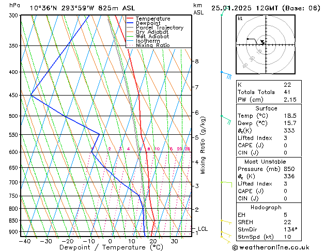The width and height of the screenshot is (325, 251).
Task: Click the storm speed value "10"
Action: point(287,237)
